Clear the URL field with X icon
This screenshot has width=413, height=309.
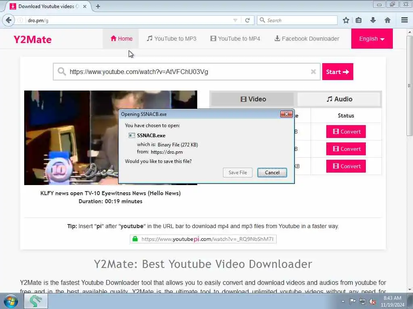[313, 72]
